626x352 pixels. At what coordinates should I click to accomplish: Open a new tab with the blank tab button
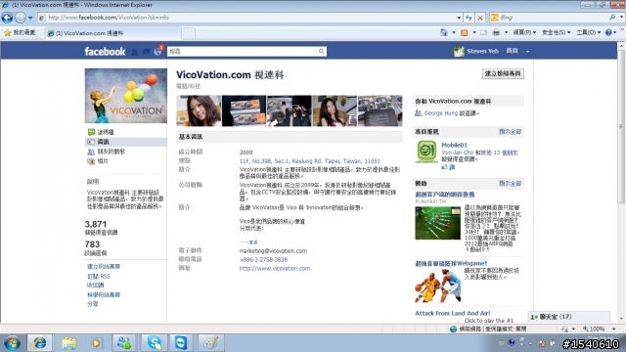tap(188, 33)
